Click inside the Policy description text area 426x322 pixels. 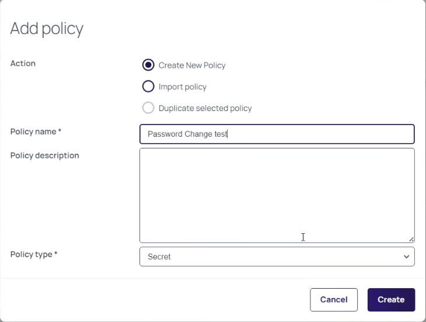pos(277,195)
